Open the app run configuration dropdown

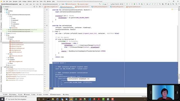(105, 4)
